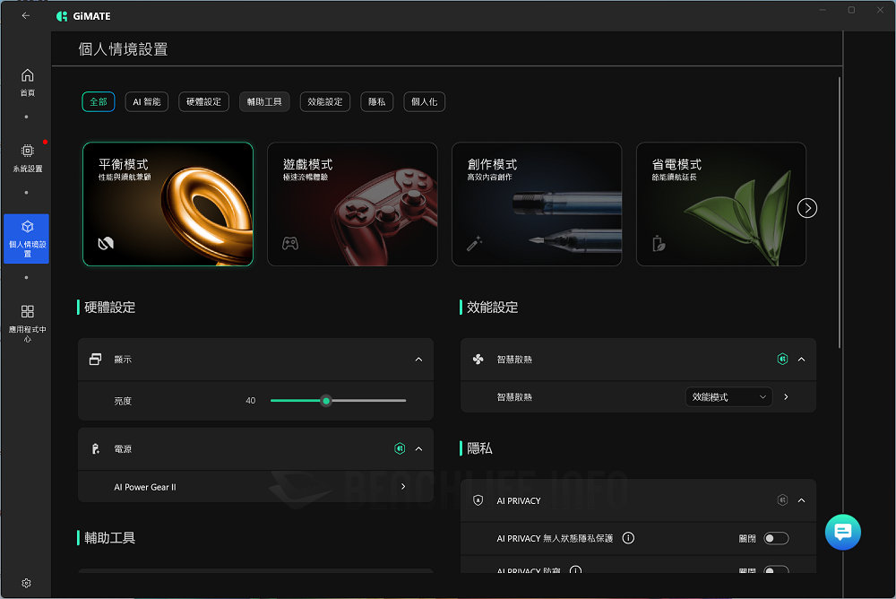Open the blue chat support bubble
This screenshot has height=599, width=896.
click(x=842, y=532)
